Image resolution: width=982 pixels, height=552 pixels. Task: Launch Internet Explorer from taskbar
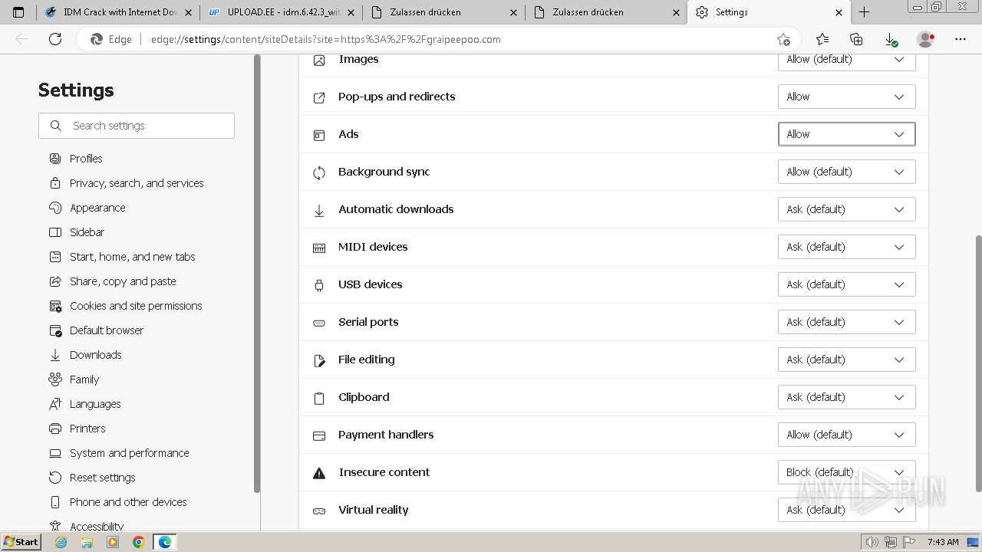click(x=61, y=542)
